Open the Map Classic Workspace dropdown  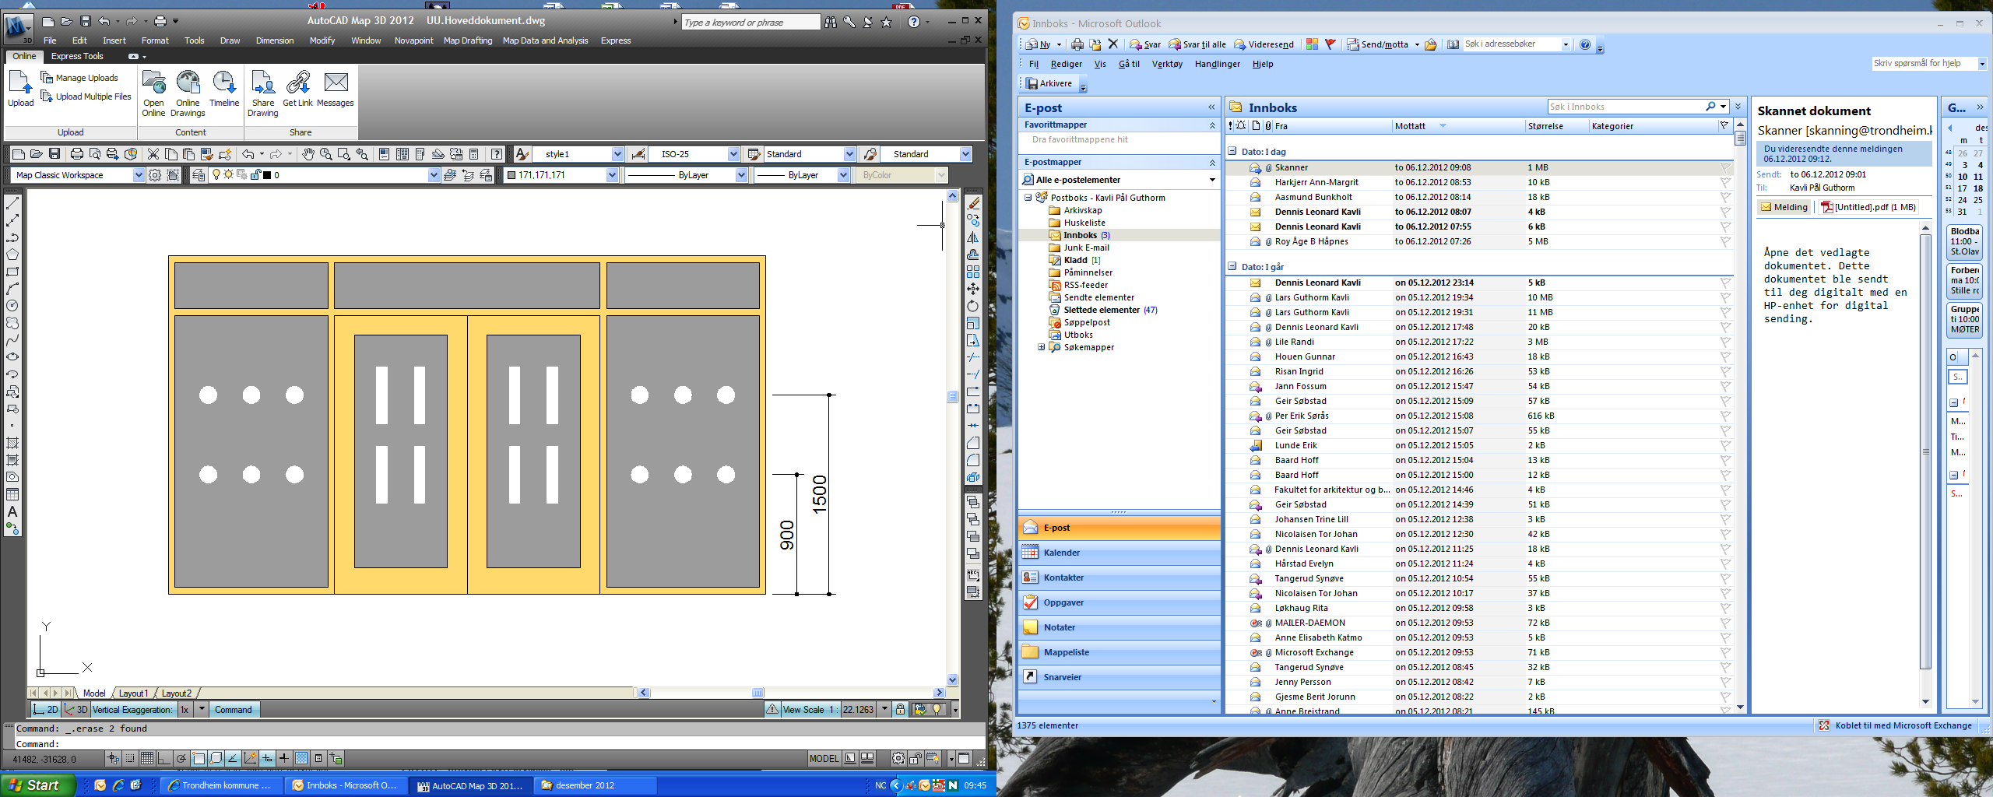[139, 175]
